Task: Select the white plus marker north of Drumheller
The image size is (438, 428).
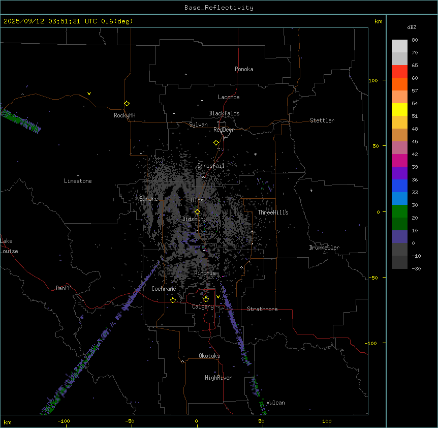Action: click(311, 191)
